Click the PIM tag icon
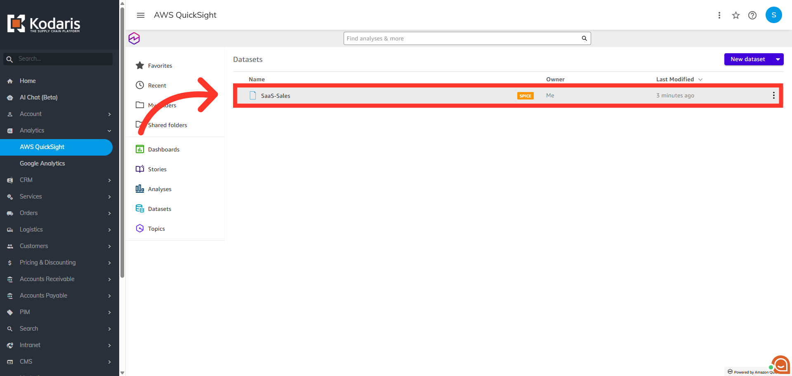Viewport: 792px width, 376px height. [10, 312]
